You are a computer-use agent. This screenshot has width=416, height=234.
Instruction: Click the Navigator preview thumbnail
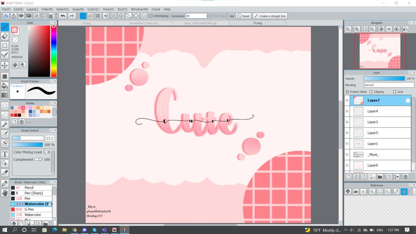point(380,51)
